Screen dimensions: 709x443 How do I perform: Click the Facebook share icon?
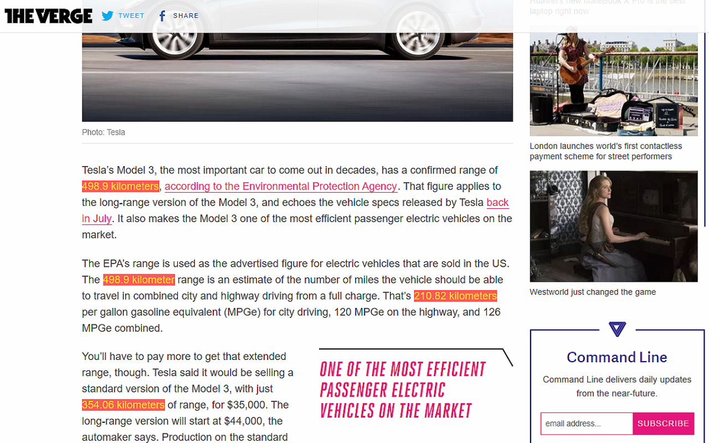pyautogui.click(x=162, y=16)
